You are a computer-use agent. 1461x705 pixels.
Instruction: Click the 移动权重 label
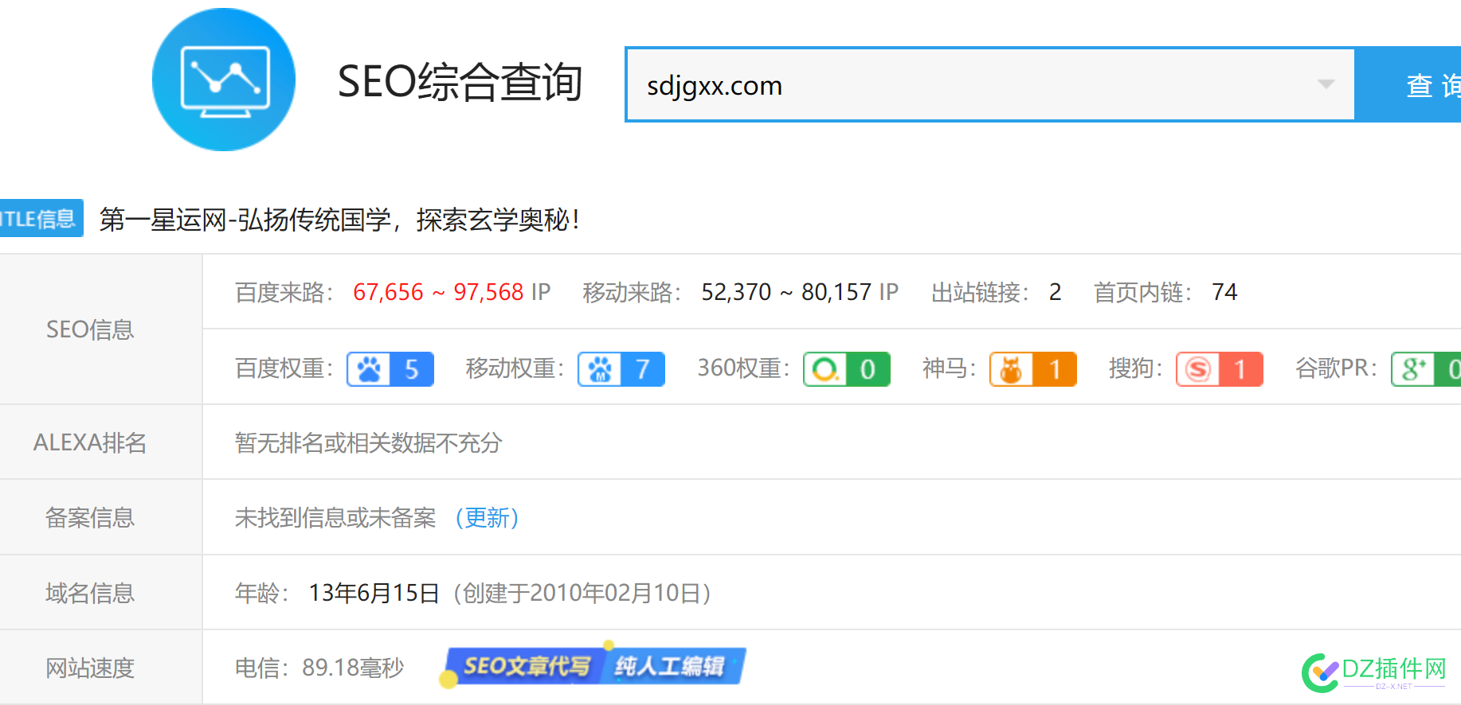(515, 368)
